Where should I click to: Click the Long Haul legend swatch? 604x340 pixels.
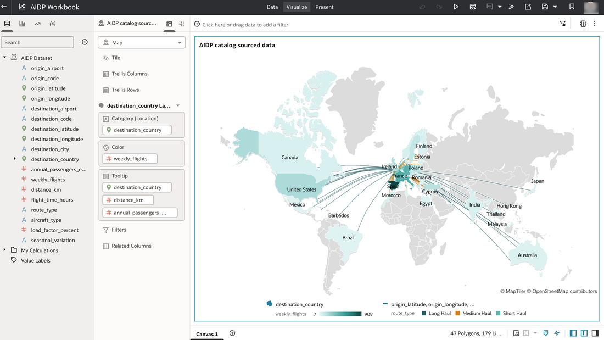pyautogui.click(x=424, y=314)
